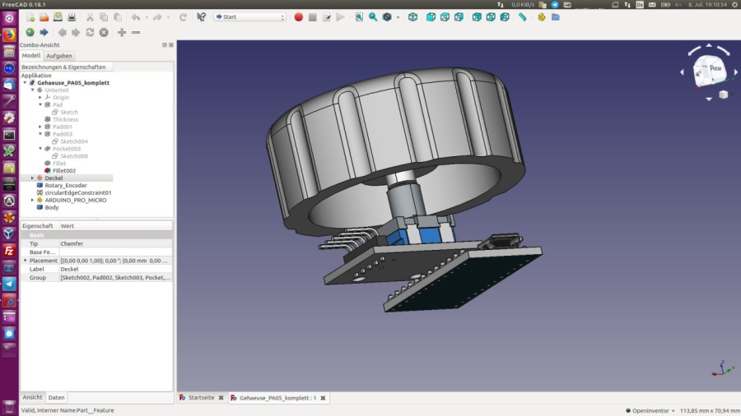741x416 pixels.
Task: Open the Openinventor navigation style menu
Action: [x=650, y=410]
